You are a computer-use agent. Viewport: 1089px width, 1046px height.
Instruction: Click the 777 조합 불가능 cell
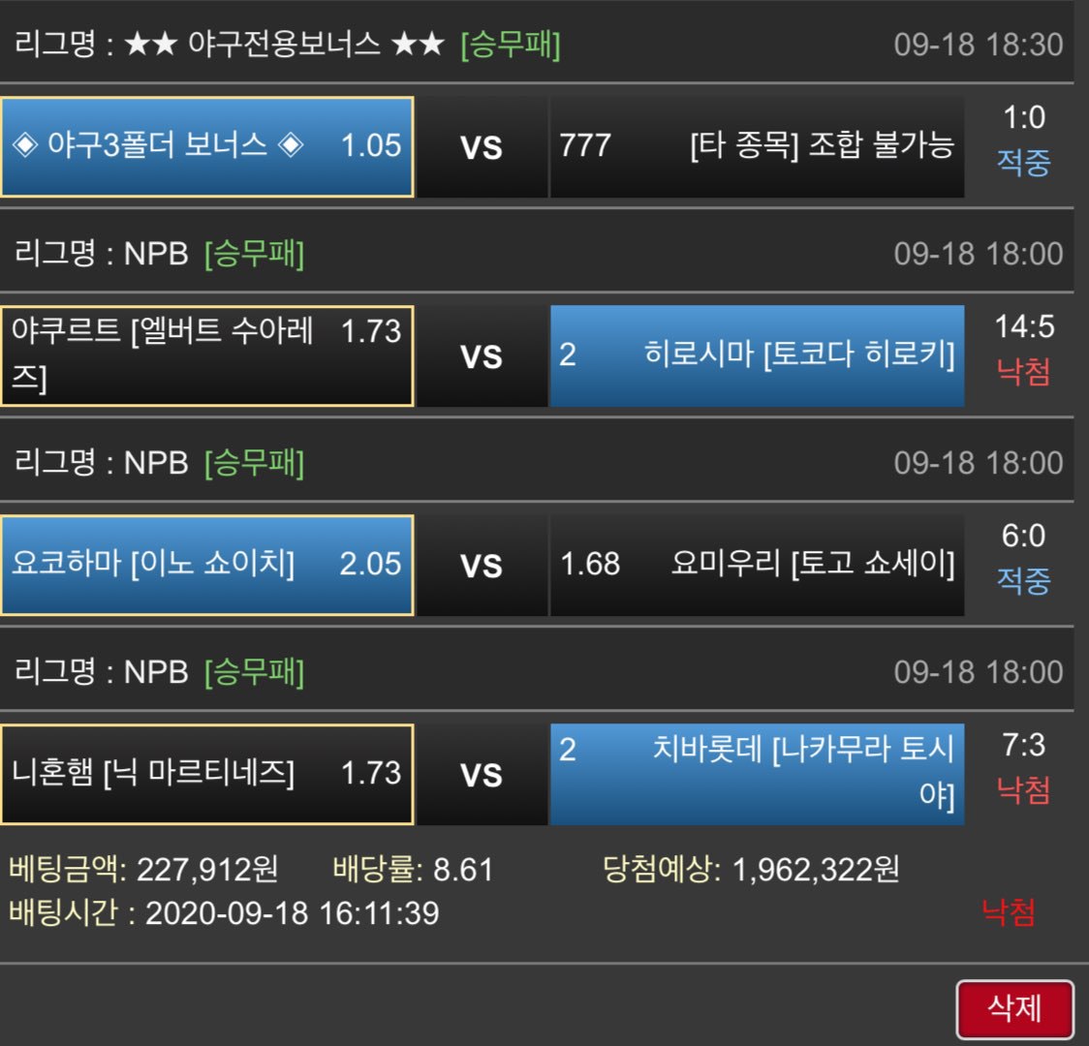coord(757,146)
